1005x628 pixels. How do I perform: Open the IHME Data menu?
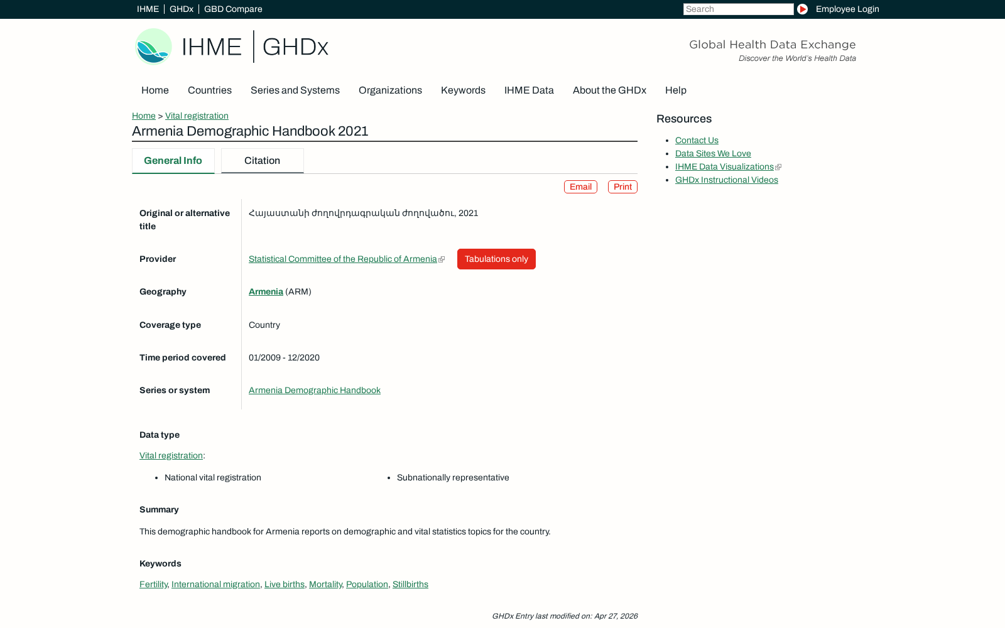coord(529,90)
